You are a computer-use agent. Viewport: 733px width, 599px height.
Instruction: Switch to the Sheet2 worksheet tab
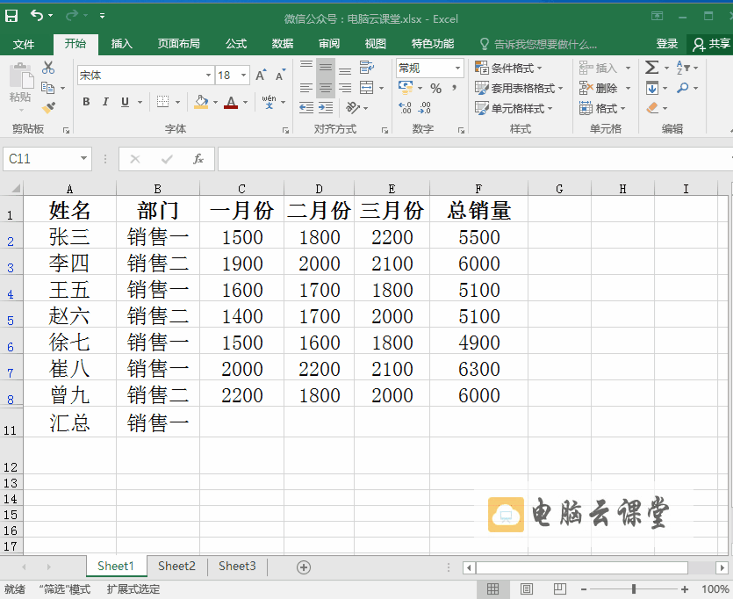click(x=176, y=567)
